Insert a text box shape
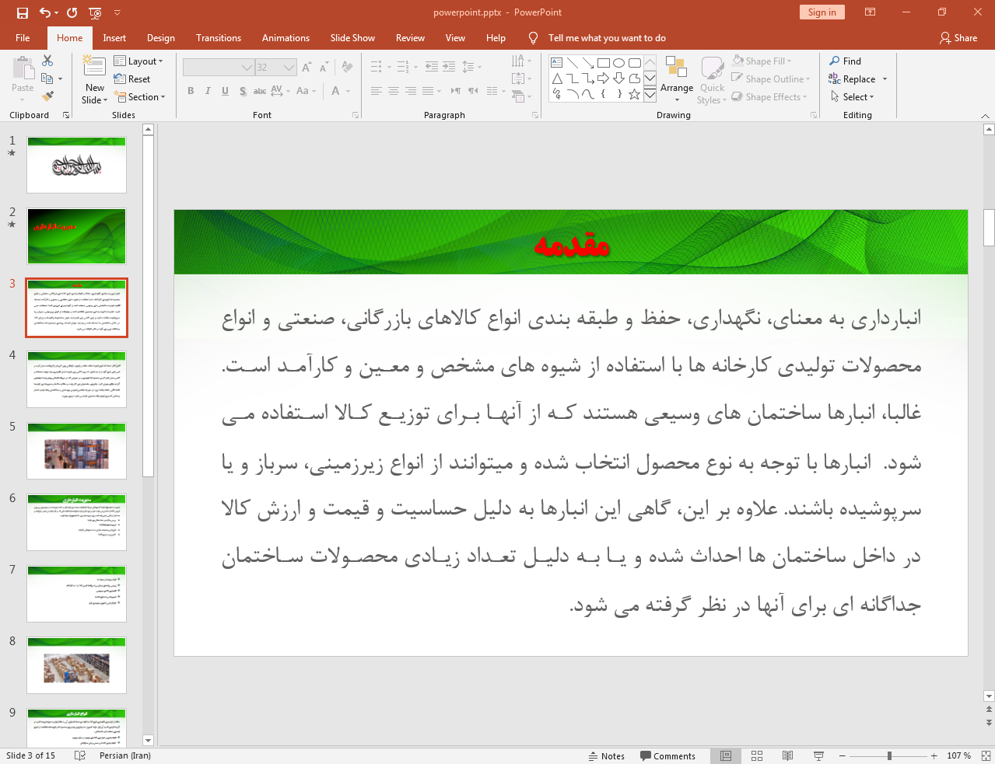This screenshot has height=764, width=995. 556,63
